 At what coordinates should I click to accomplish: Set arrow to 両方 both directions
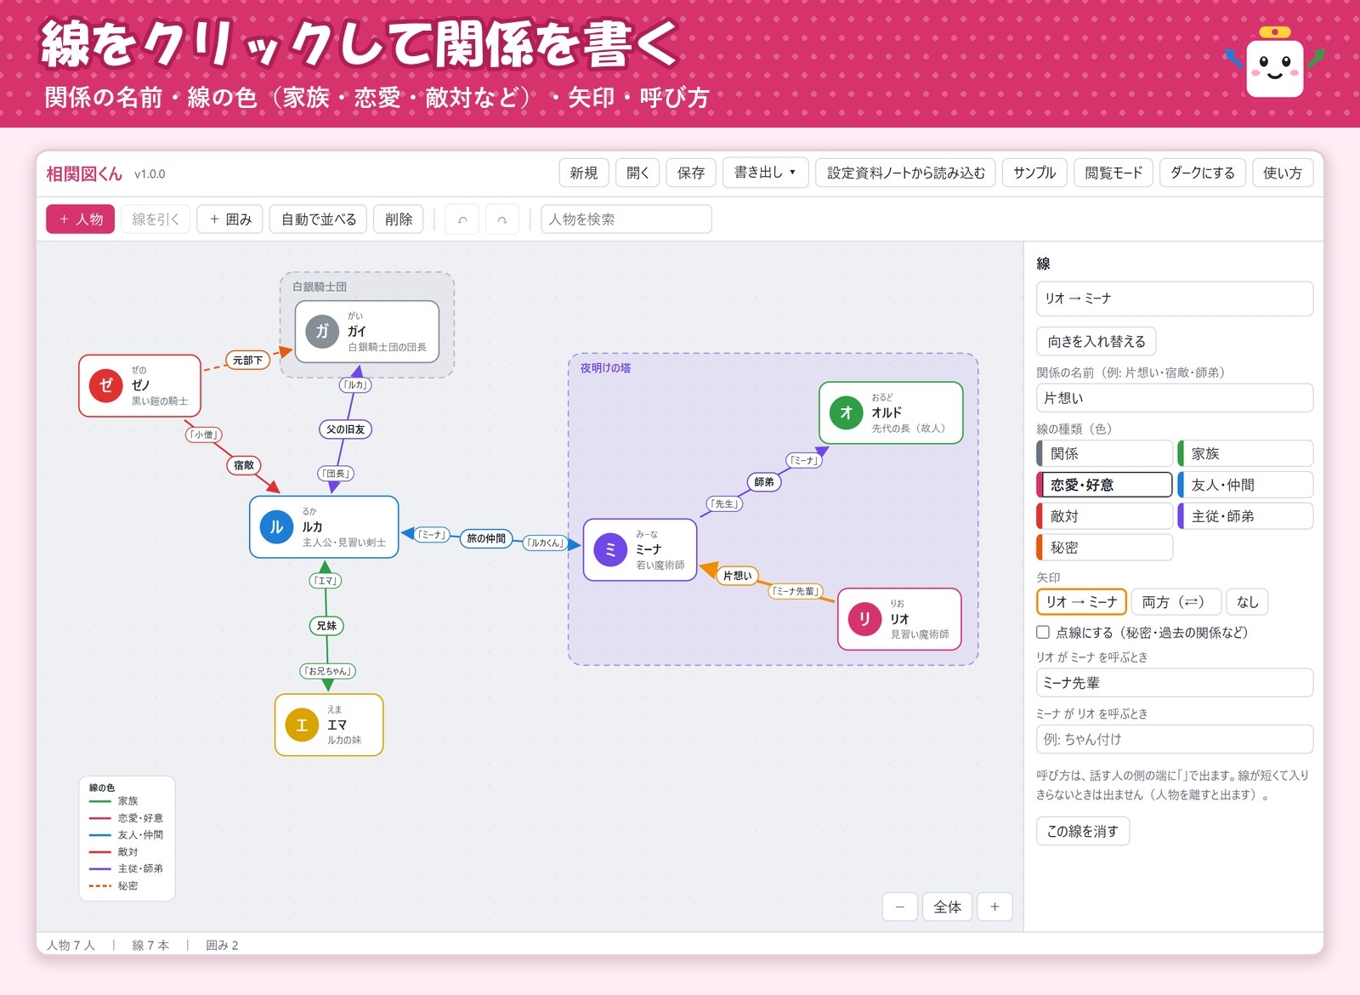1177,602
